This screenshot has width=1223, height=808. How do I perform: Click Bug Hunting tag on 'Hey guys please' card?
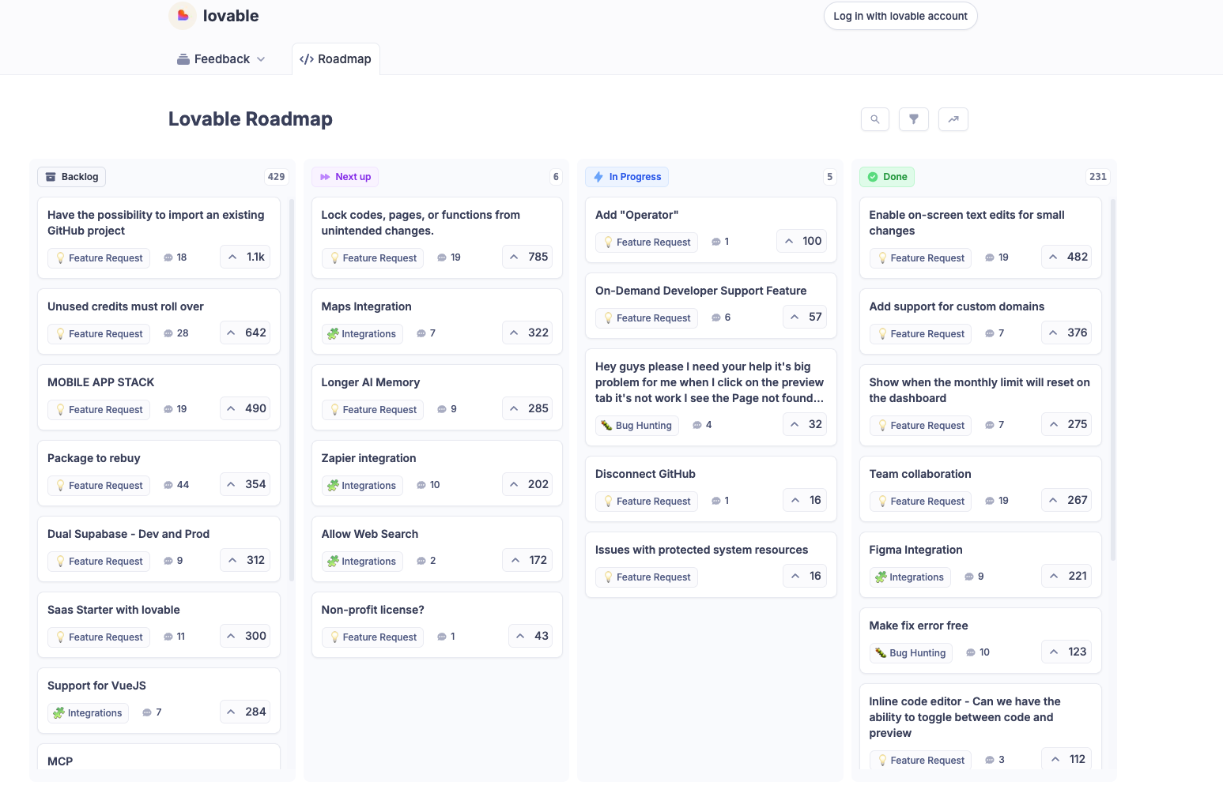(636, 426)
